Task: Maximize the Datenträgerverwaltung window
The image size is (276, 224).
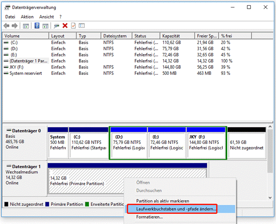Action: click(249, 7)
